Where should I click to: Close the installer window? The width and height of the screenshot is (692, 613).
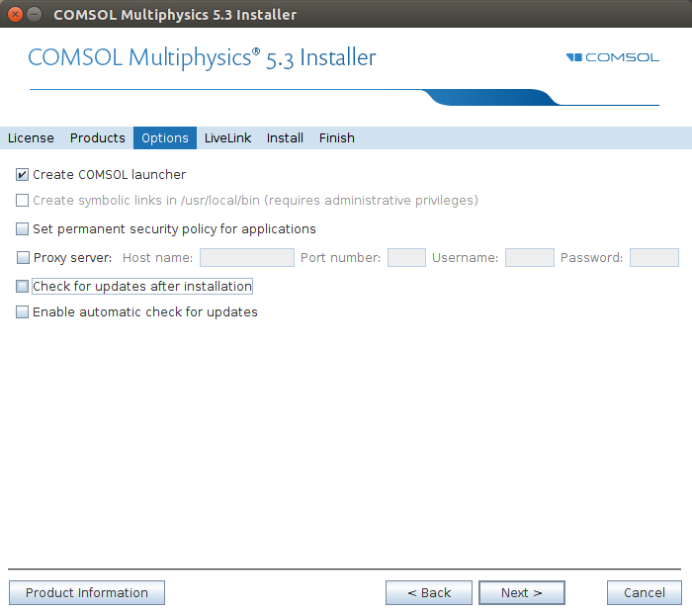15,15
